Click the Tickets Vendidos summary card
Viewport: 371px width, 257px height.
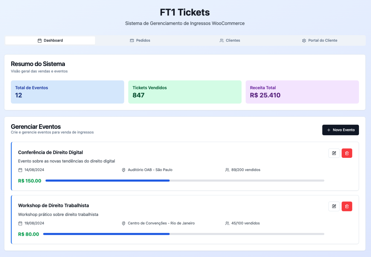click(185, 92)
